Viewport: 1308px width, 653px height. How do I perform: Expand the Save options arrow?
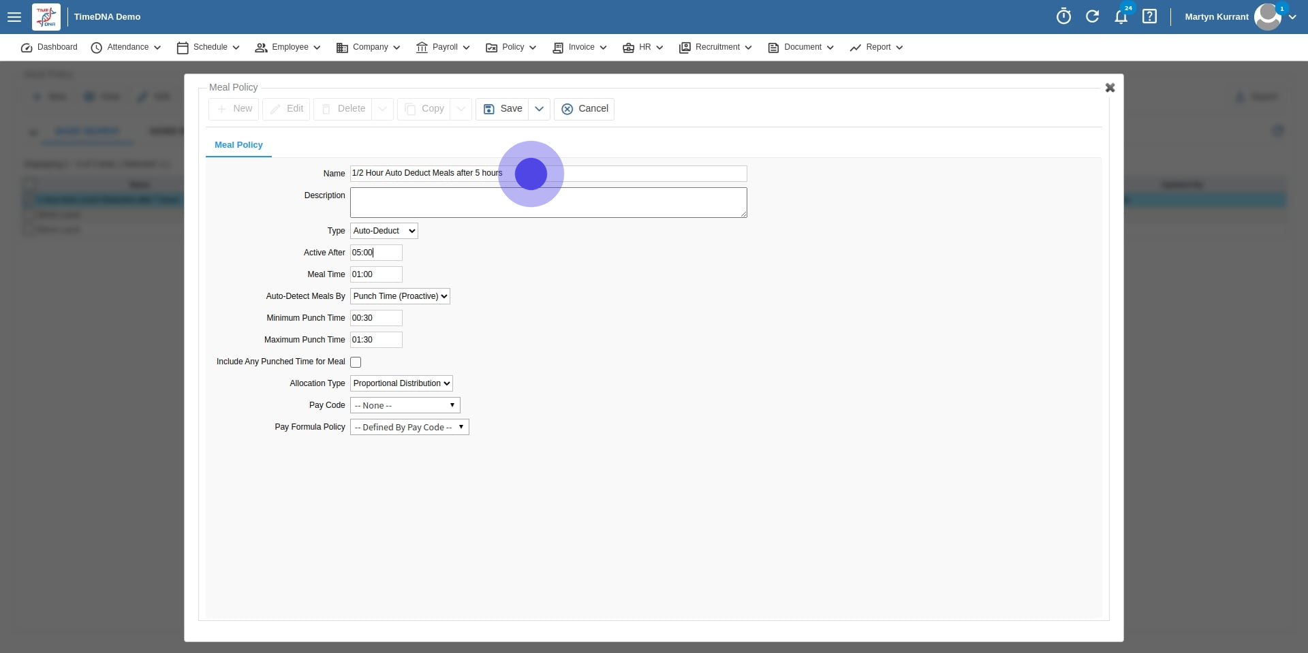(539, 109)
